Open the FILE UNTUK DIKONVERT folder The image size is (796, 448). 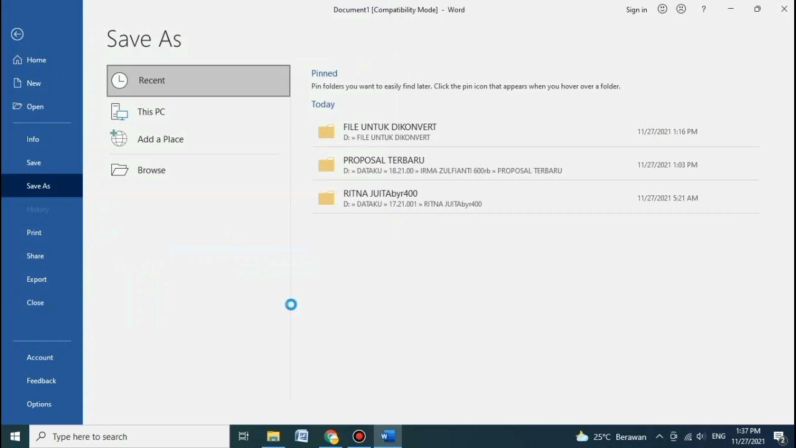click(x=535, y=131)
